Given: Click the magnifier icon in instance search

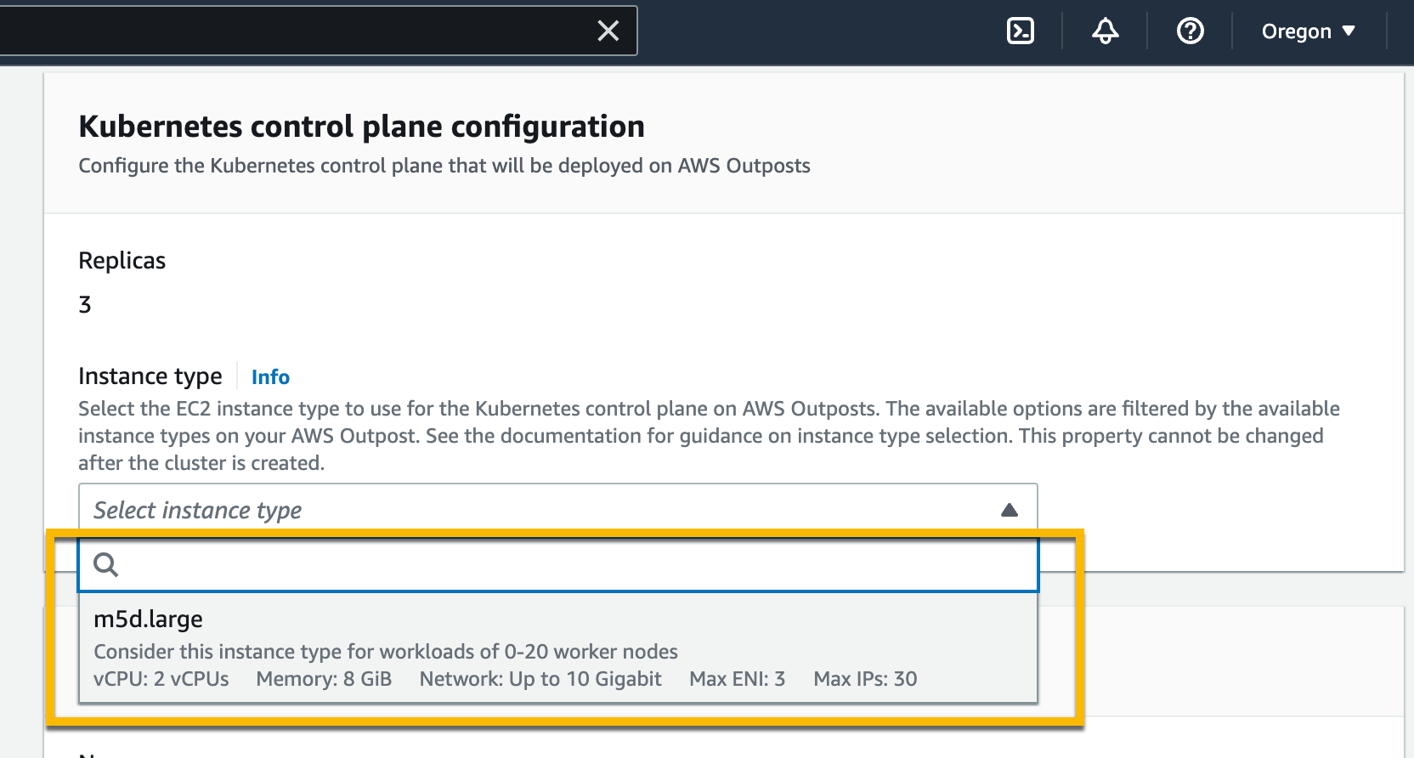Looking at the screenshot, I should coord(105,564).
